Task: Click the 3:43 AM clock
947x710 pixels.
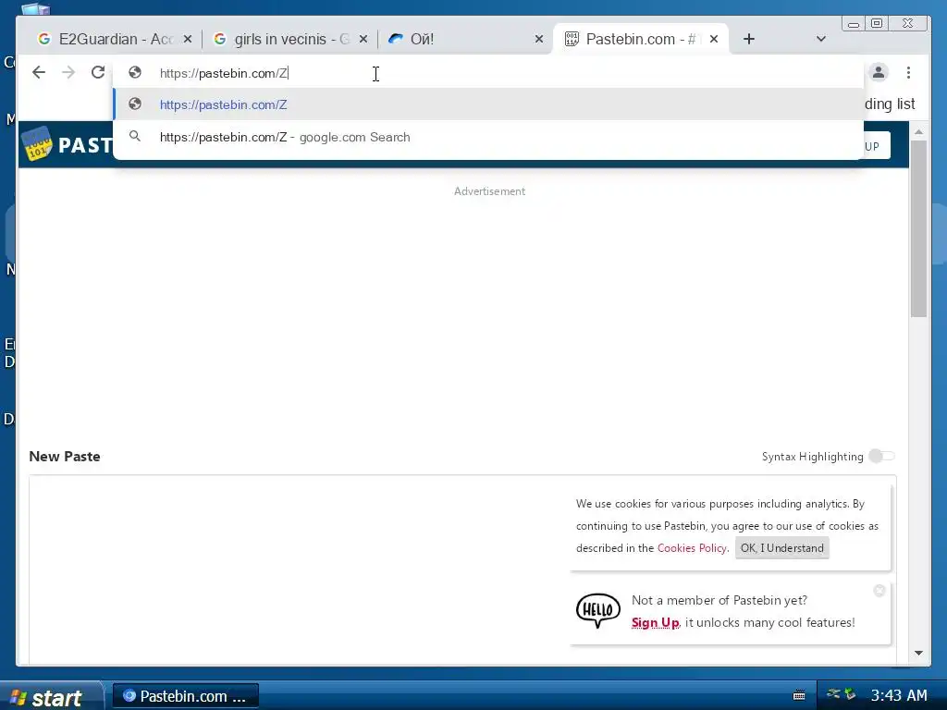Action: pos(899,695)
